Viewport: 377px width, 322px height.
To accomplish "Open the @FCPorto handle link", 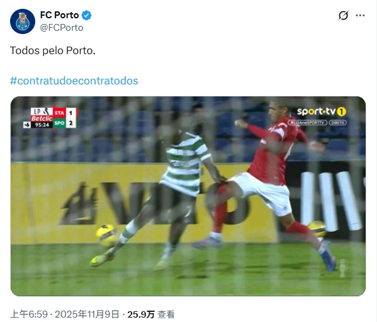I will 62,28.
